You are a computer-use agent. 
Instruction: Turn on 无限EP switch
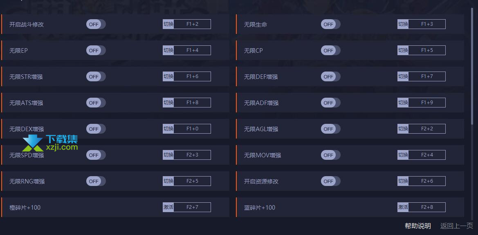click(96, 50)
